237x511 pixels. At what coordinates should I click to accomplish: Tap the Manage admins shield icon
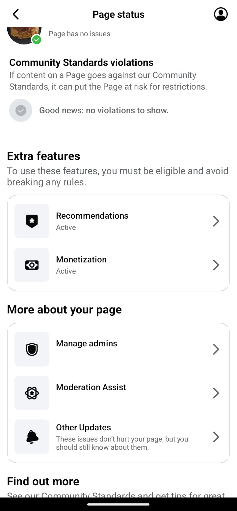32,349
